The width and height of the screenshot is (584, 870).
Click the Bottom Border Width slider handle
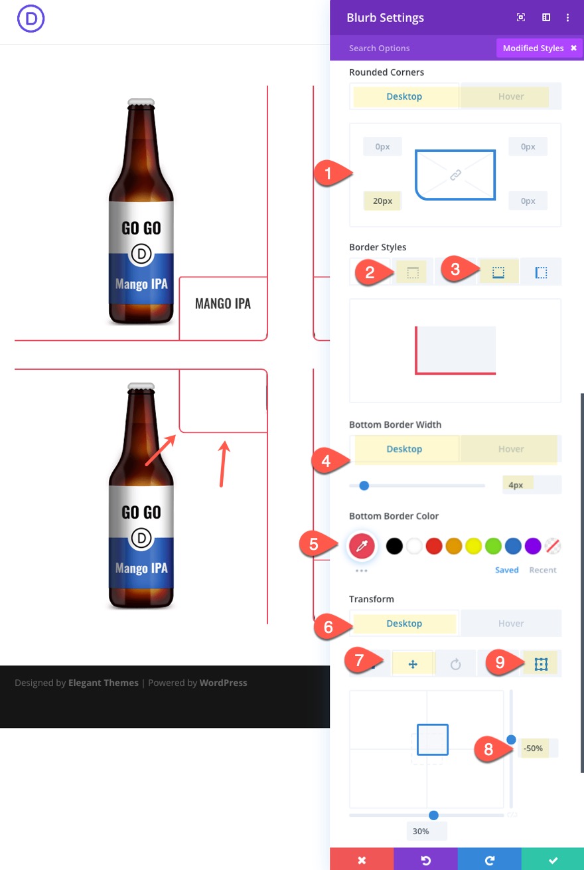364,485
